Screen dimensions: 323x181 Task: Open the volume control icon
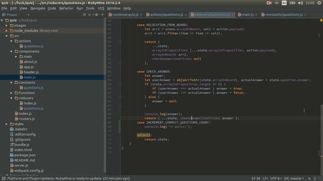[300, 3]
